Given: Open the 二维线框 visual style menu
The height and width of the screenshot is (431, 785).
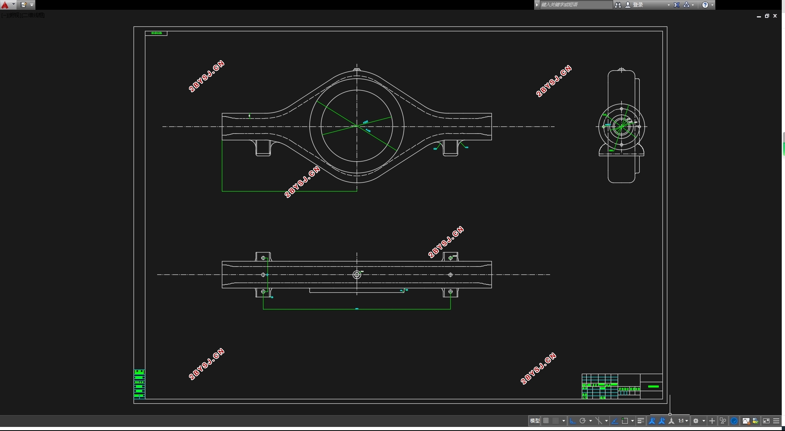Looking at the screenshot, I should [x=33, y=15].
